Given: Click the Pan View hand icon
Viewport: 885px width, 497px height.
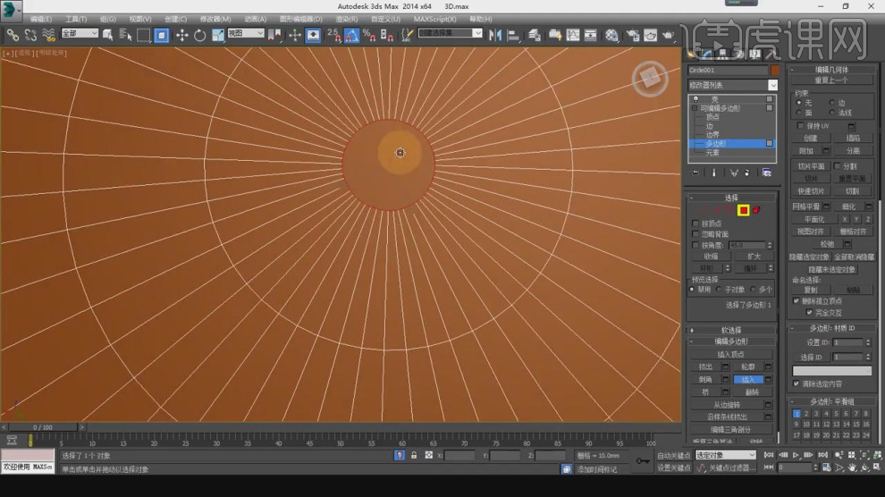Looking at the screenshot, I should click(x=852, y=468).
